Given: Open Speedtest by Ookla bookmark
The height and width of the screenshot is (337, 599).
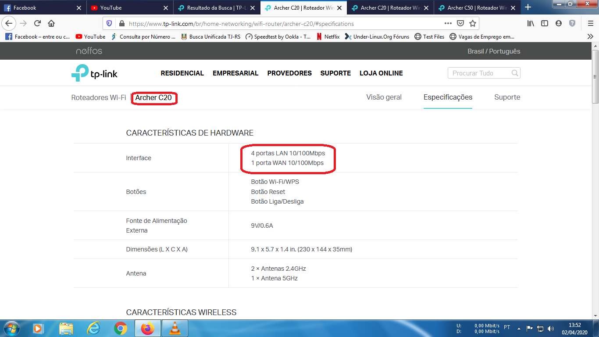Looking at the screenshot, I should [x=278, y=37].
